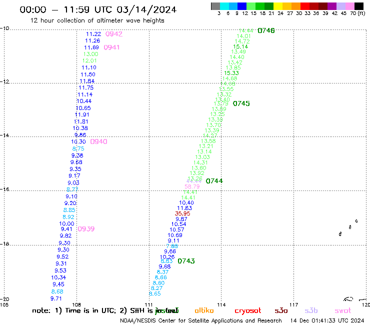Screen dimensions: 370x325
Task: Select the cyan swatch in the legend
Action: click(x=224, y=6)
